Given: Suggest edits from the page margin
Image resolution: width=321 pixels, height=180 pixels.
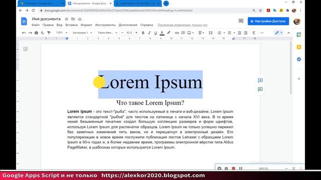Looking at the screenshot, I should (x=260, y=89).
